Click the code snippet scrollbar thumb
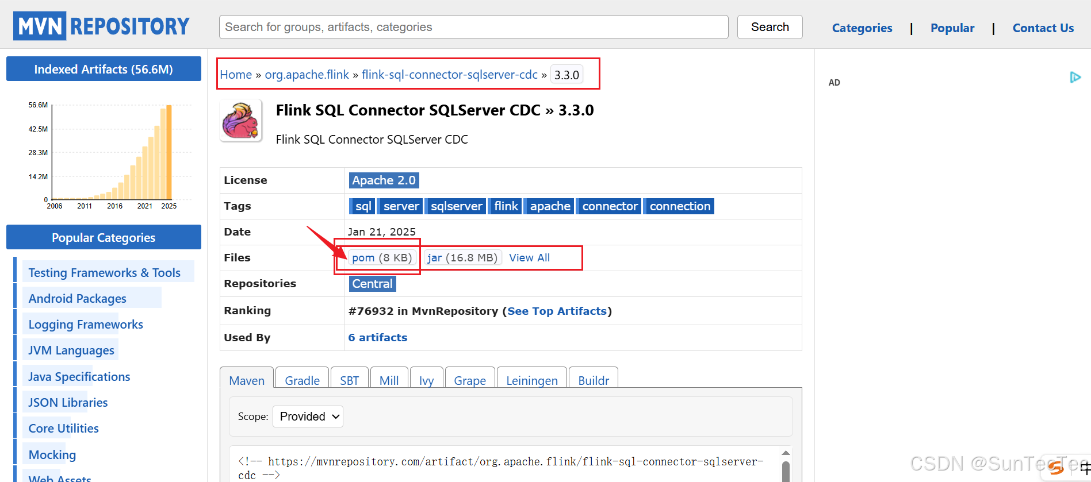The height and width of the screenshot is (482, 1091). pos(786,472)
